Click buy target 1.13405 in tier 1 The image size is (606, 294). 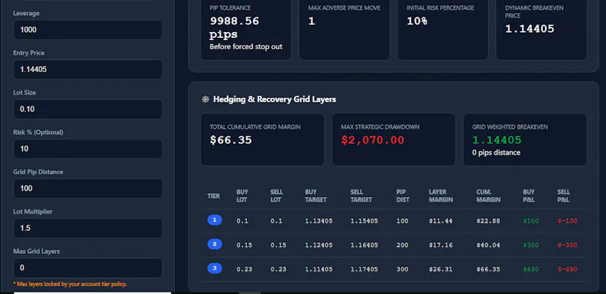click(319, 221)
